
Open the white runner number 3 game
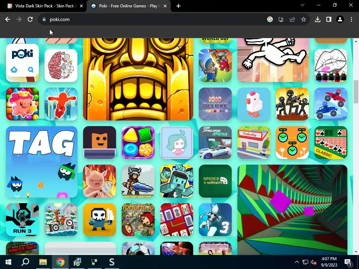coord(215,220)
